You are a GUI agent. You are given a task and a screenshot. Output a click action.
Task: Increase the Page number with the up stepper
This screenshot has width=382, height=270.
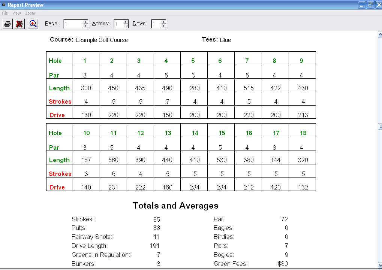pos(86,22)
